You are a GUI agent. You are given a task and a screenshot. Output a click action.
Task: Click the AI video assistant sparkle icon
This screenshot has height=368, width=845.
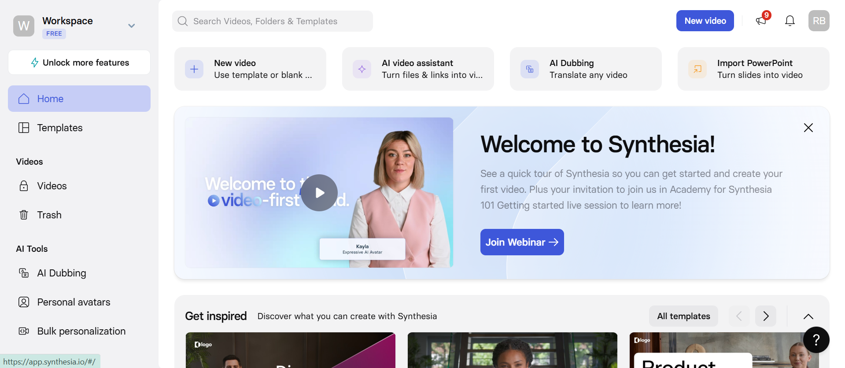(362, 69)
